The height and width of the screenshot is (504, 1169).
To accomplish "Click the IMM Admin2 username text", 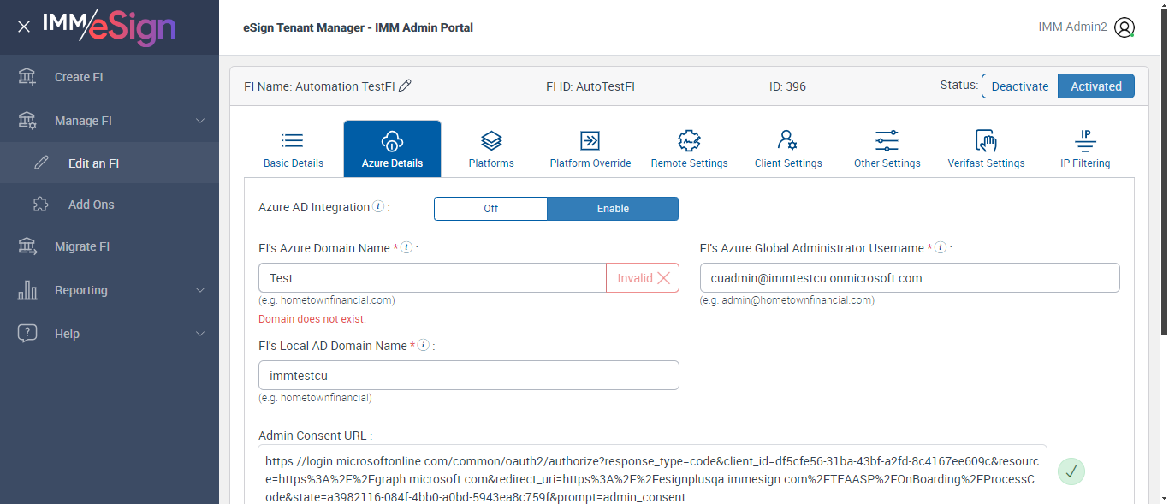I will coord(1072,27).
